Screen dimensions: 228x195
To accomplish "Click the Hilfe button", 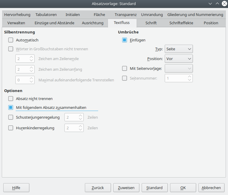I will pyautogui.click(x=16, y=188).
